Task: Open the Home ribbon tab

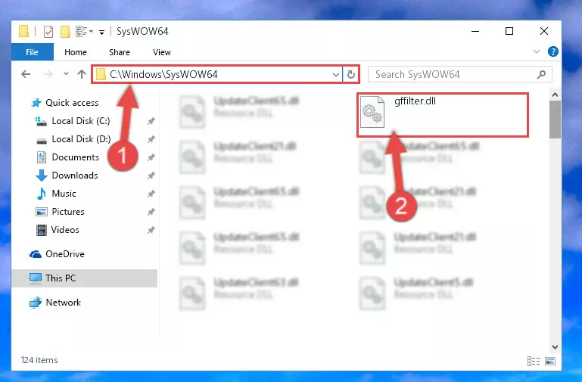Action: [x=76, y=52]
